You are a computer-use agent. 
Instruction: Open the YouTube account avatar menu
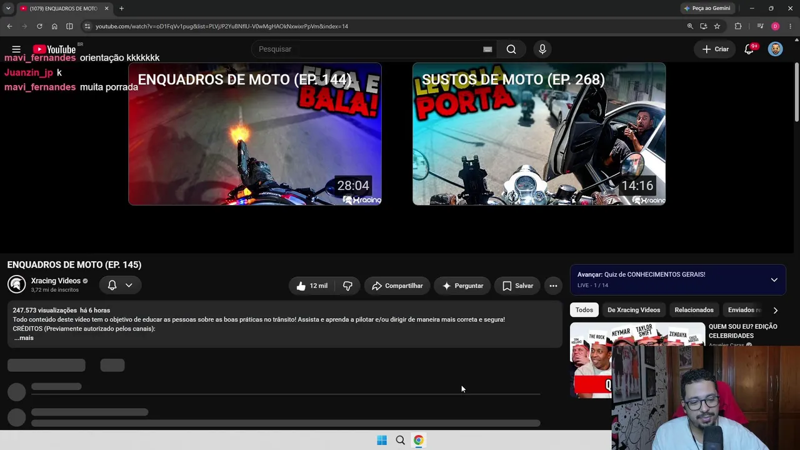[775, 49]
